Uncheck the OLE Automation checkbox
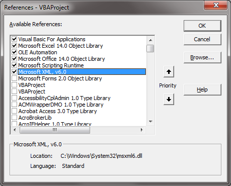 pos(14,52)
